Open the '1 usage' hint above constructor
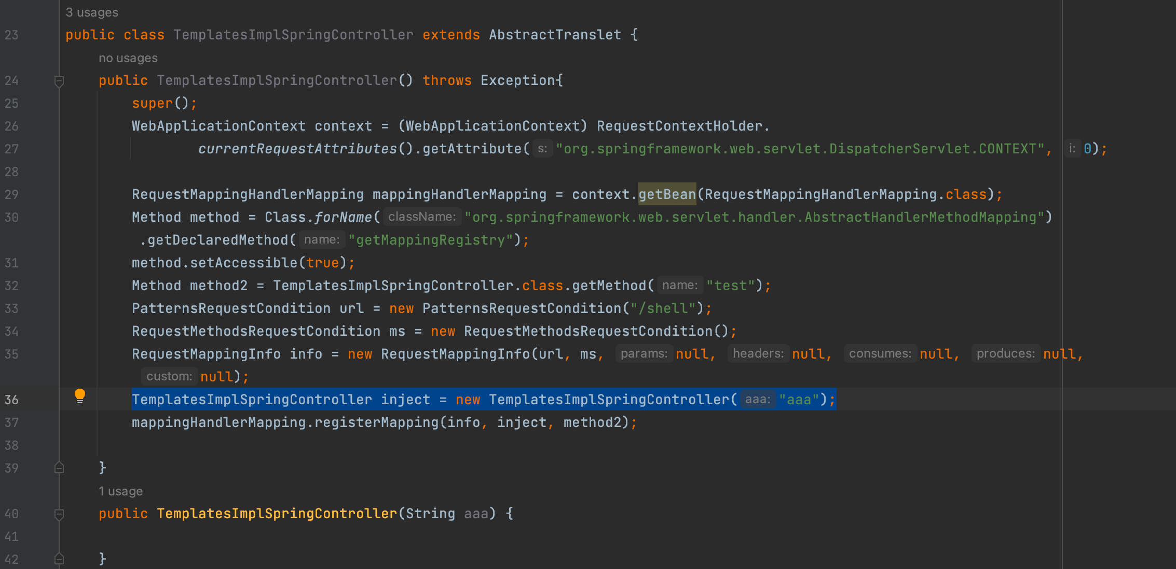1176x569 pixels. (x=120, y=491)
